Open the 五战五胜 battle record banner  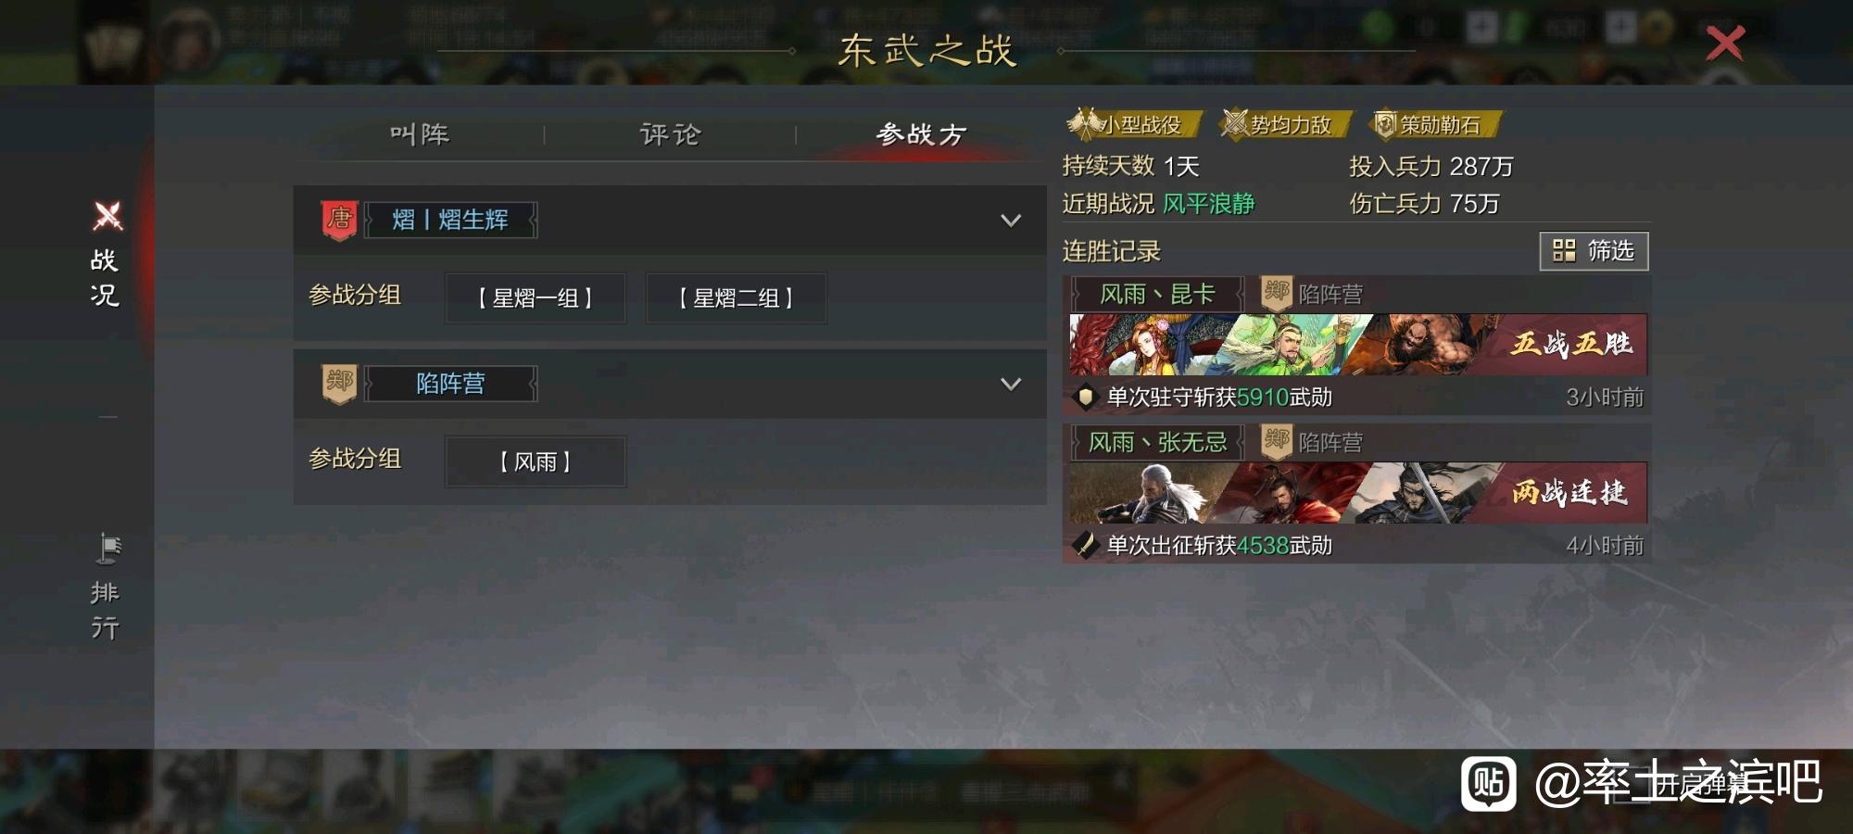(x=1358, y=345)
